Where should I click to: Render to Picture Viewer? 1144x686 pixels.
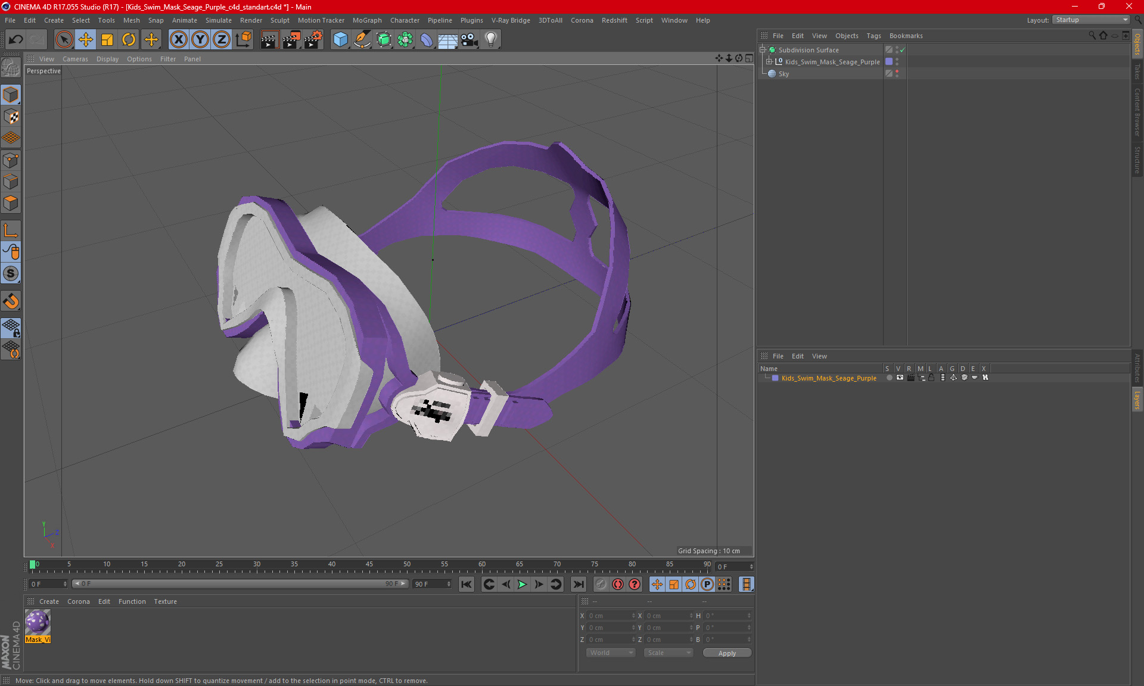(291, 39)
